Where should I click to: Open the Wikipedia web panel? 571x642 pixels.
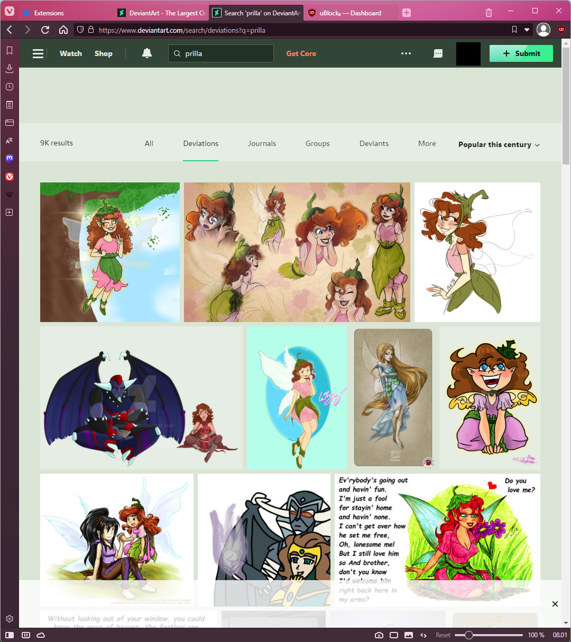10,195
